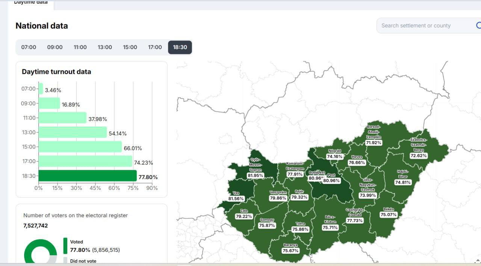Type in Search settlement or county field
Viewport: 481px width, 266px height.
[x=425, y=26]
